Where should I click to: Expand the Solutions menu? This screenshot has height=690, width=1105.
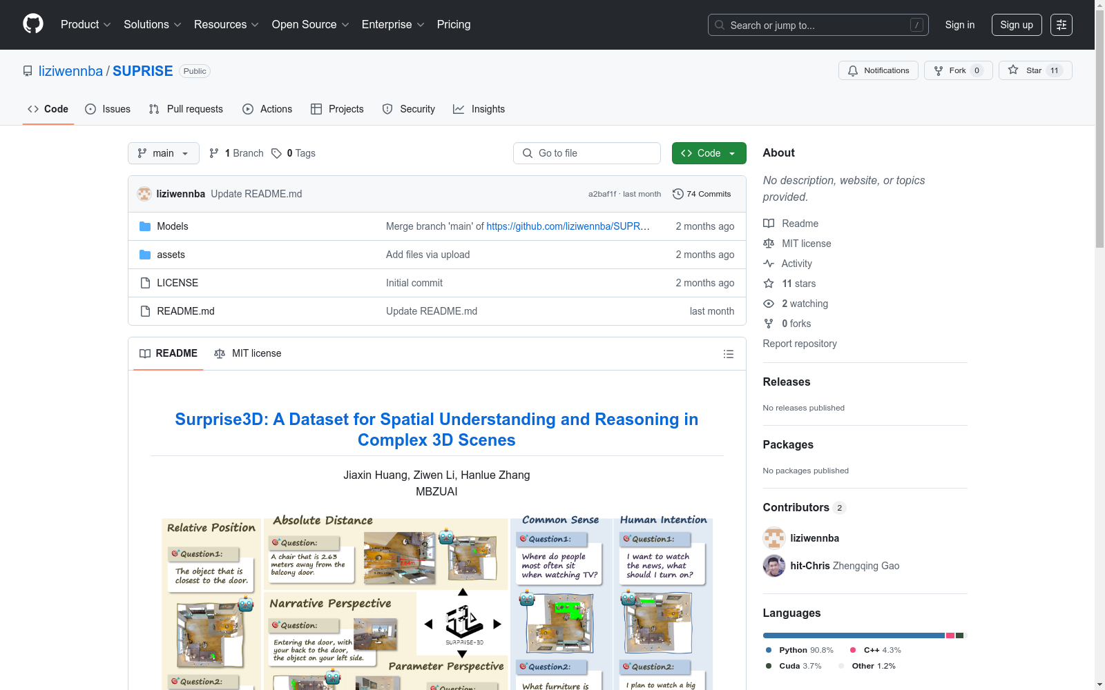pyautogui.click(x=153, y=25)
